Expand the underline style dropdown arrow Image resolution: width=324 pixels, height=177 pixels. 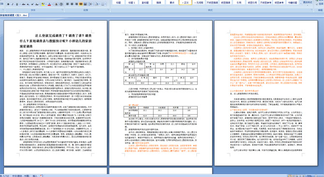point(20,4)
